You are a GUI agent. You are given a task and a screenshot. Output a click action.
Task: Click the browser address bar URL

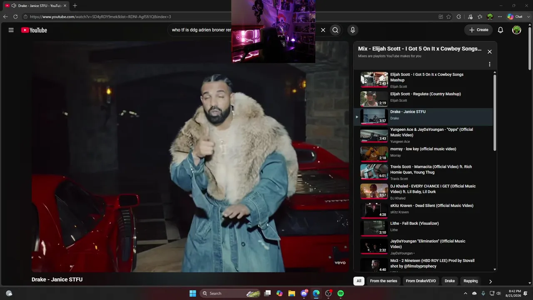(100, 17)
